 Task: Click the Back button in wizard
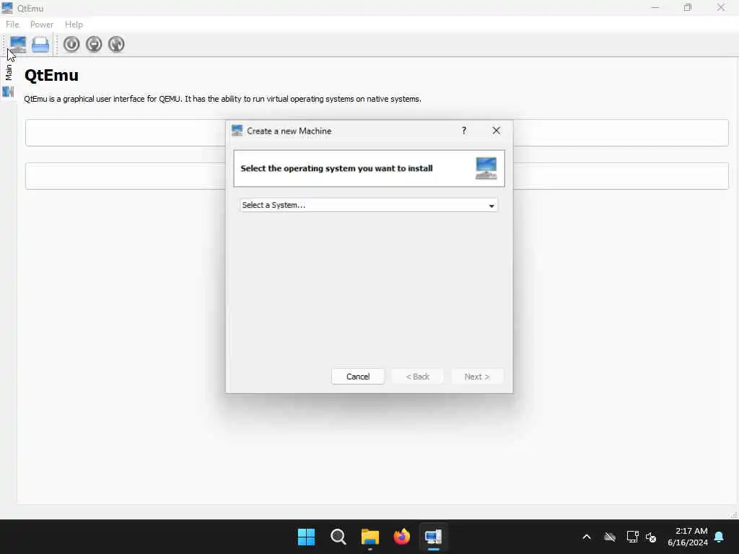click(x=417, y=377)
